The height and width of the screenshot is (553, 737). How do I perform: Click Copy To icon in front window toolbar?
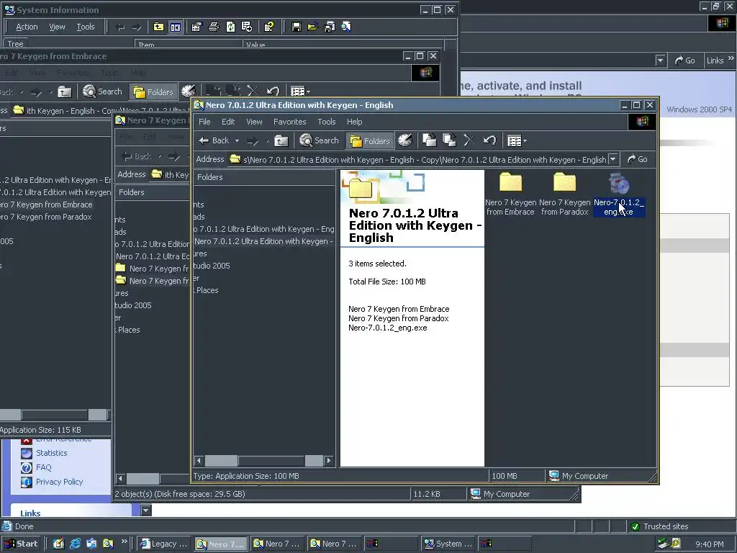click(x=449, y=140)
